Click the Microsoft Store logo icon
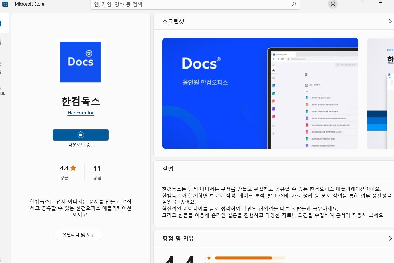Image resolution: width=394 pixels, height=263 pixels. [5, 4]
